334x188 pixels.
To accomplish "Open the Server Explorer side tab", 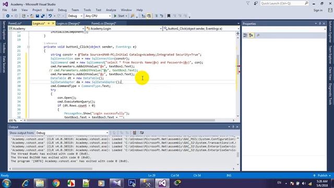I will point(4,30).
